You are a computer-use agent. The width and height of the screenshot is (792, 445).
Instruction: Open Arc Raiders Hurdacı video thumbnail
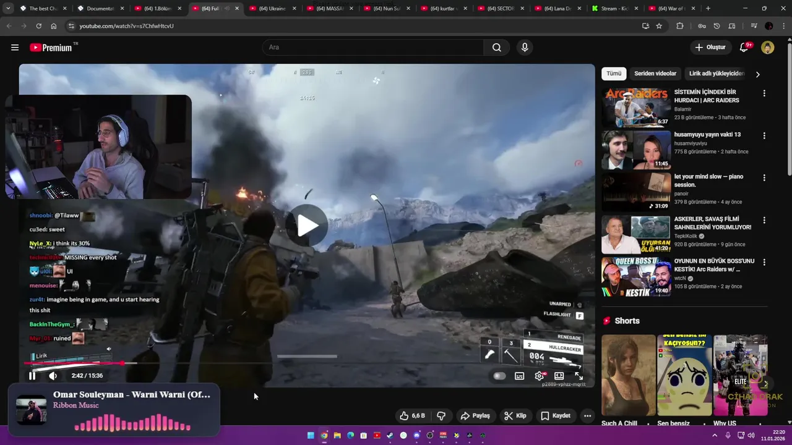click(636, 108)
